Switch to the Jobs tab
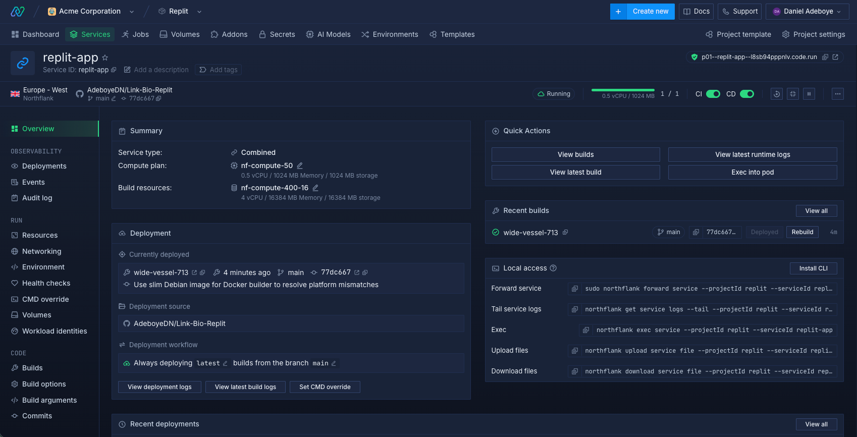The height and width of the screenshot is (437, 857). 135,34
